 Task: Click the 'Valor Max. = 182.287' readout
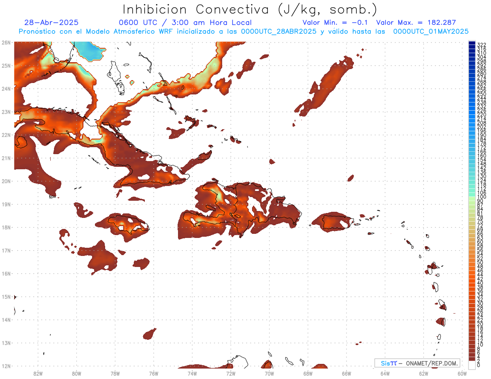[416, 22]
